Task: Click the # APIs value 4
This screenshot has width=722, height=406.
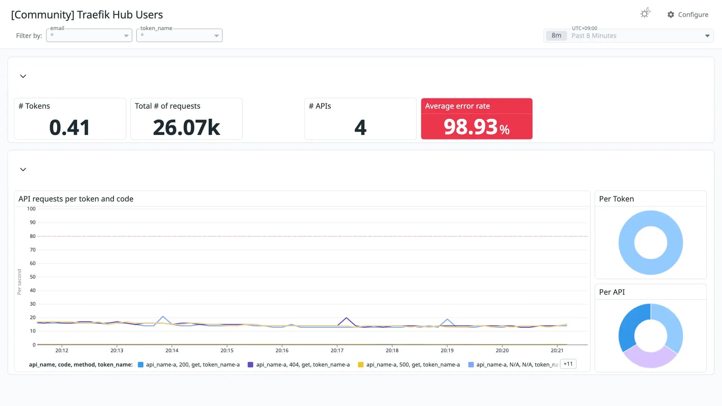Action: click(360, 127)
